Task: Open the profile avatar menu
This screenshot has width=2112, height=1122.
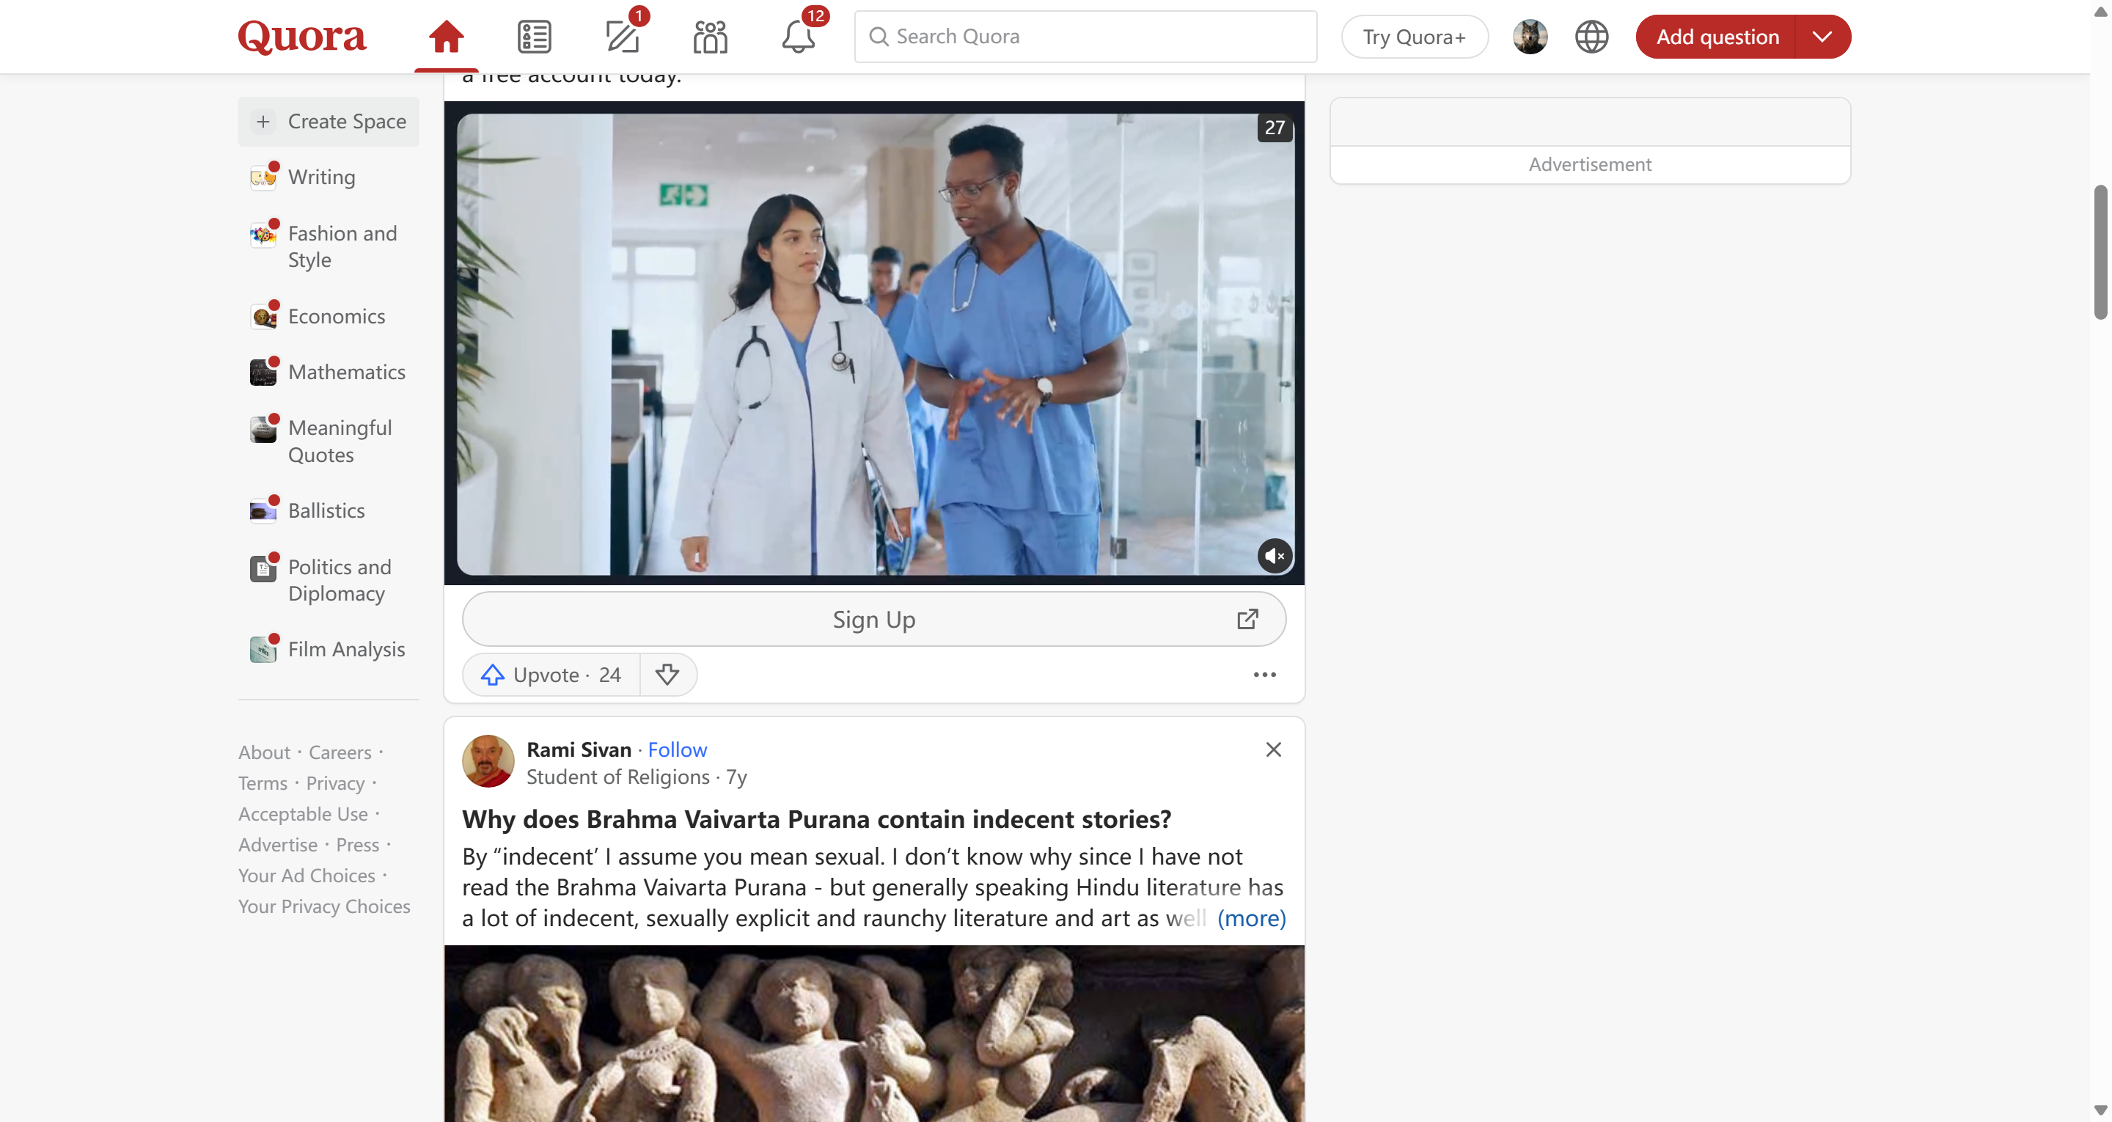Action: pos(1530,37)
